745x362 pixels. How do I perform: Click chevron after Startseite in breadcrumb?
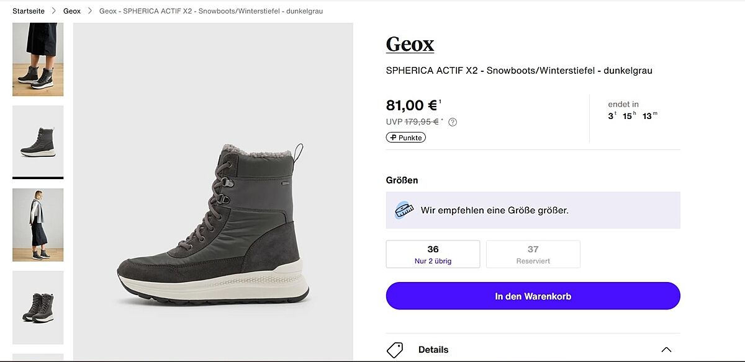(54, 11)
